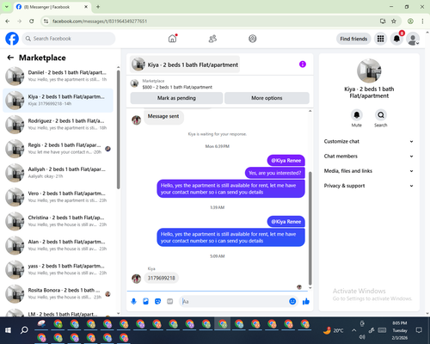
Task: Open a new browser tab
Action: pyautogui.click(x=98, y=7)
